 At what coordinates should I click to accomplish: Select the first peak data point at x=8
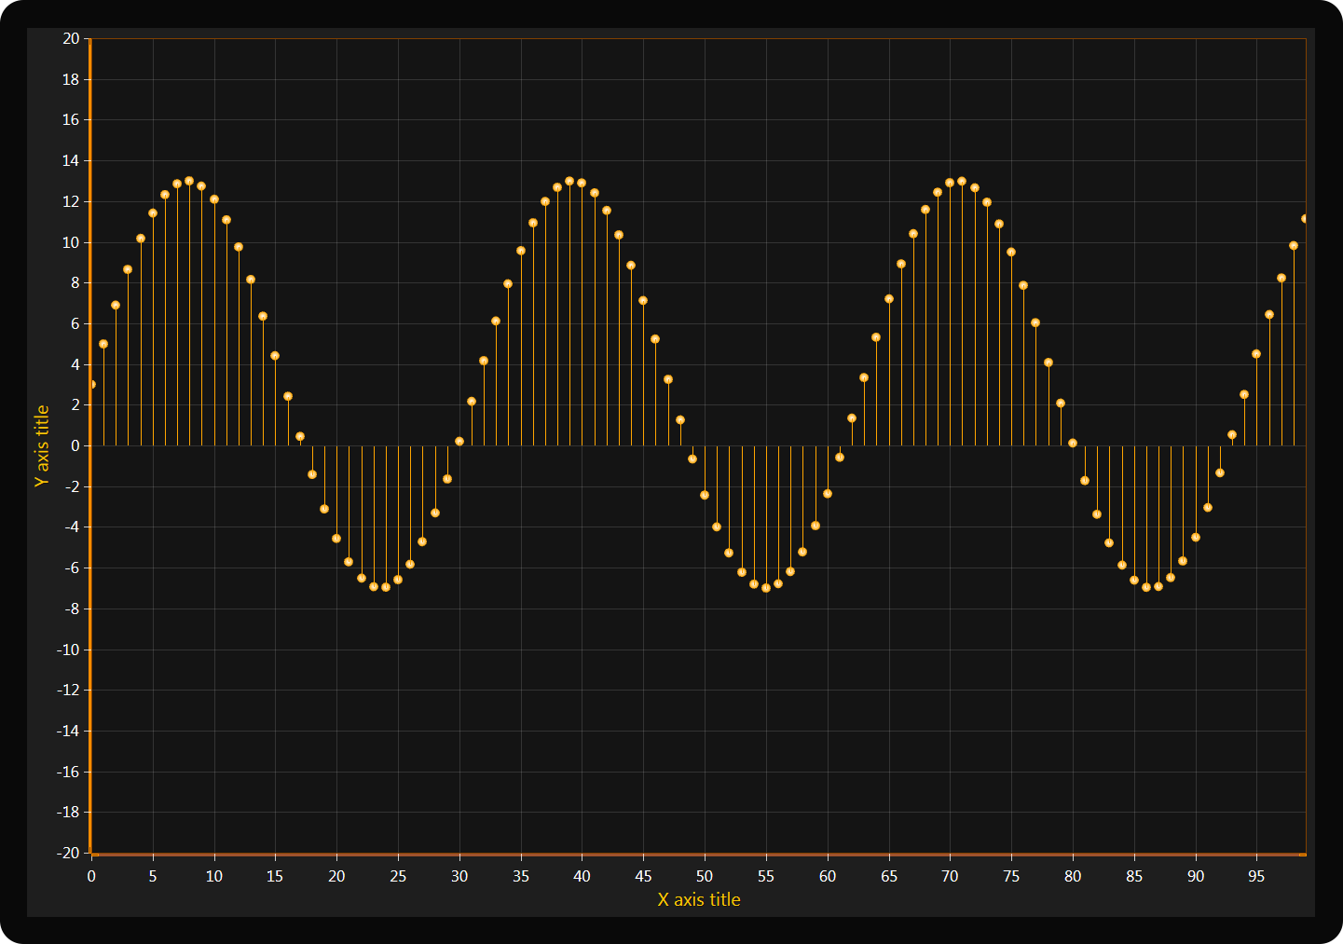(189, 181)
